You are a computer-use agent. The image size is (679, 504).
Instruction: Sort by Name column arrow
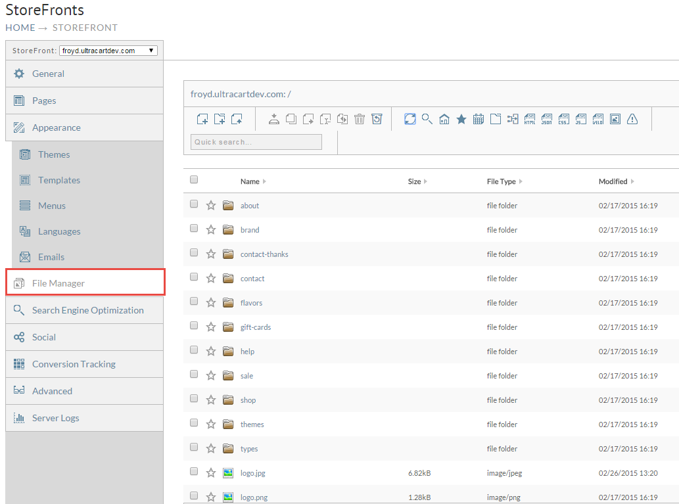(265, 181)
